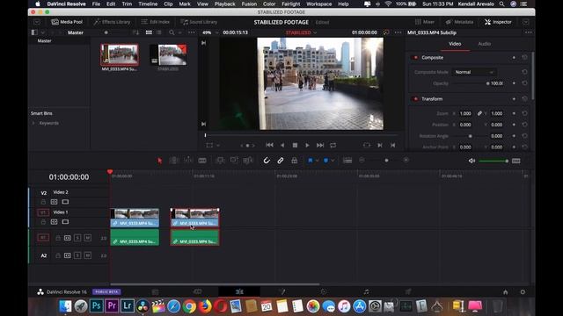Go to last frame in viewer
563x316 pixels.
pyautogui.click(x=320, y=145)
